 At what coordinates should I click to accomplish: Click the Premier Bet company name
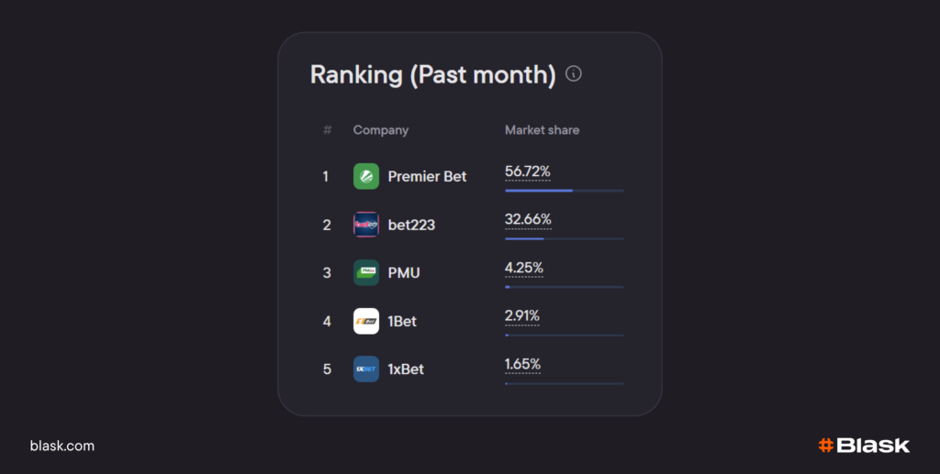click(427, 176)
